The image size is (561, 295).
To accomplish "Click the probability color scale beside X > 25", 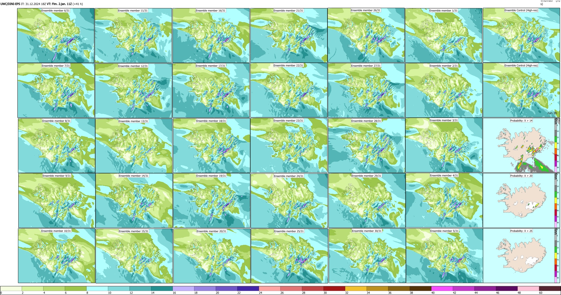I will coord(556,255).
